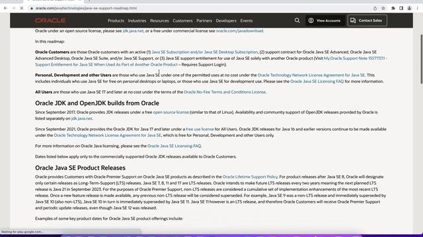Click the browser back arrow
The height and width of the screenshot is (237, 423).
6,9
